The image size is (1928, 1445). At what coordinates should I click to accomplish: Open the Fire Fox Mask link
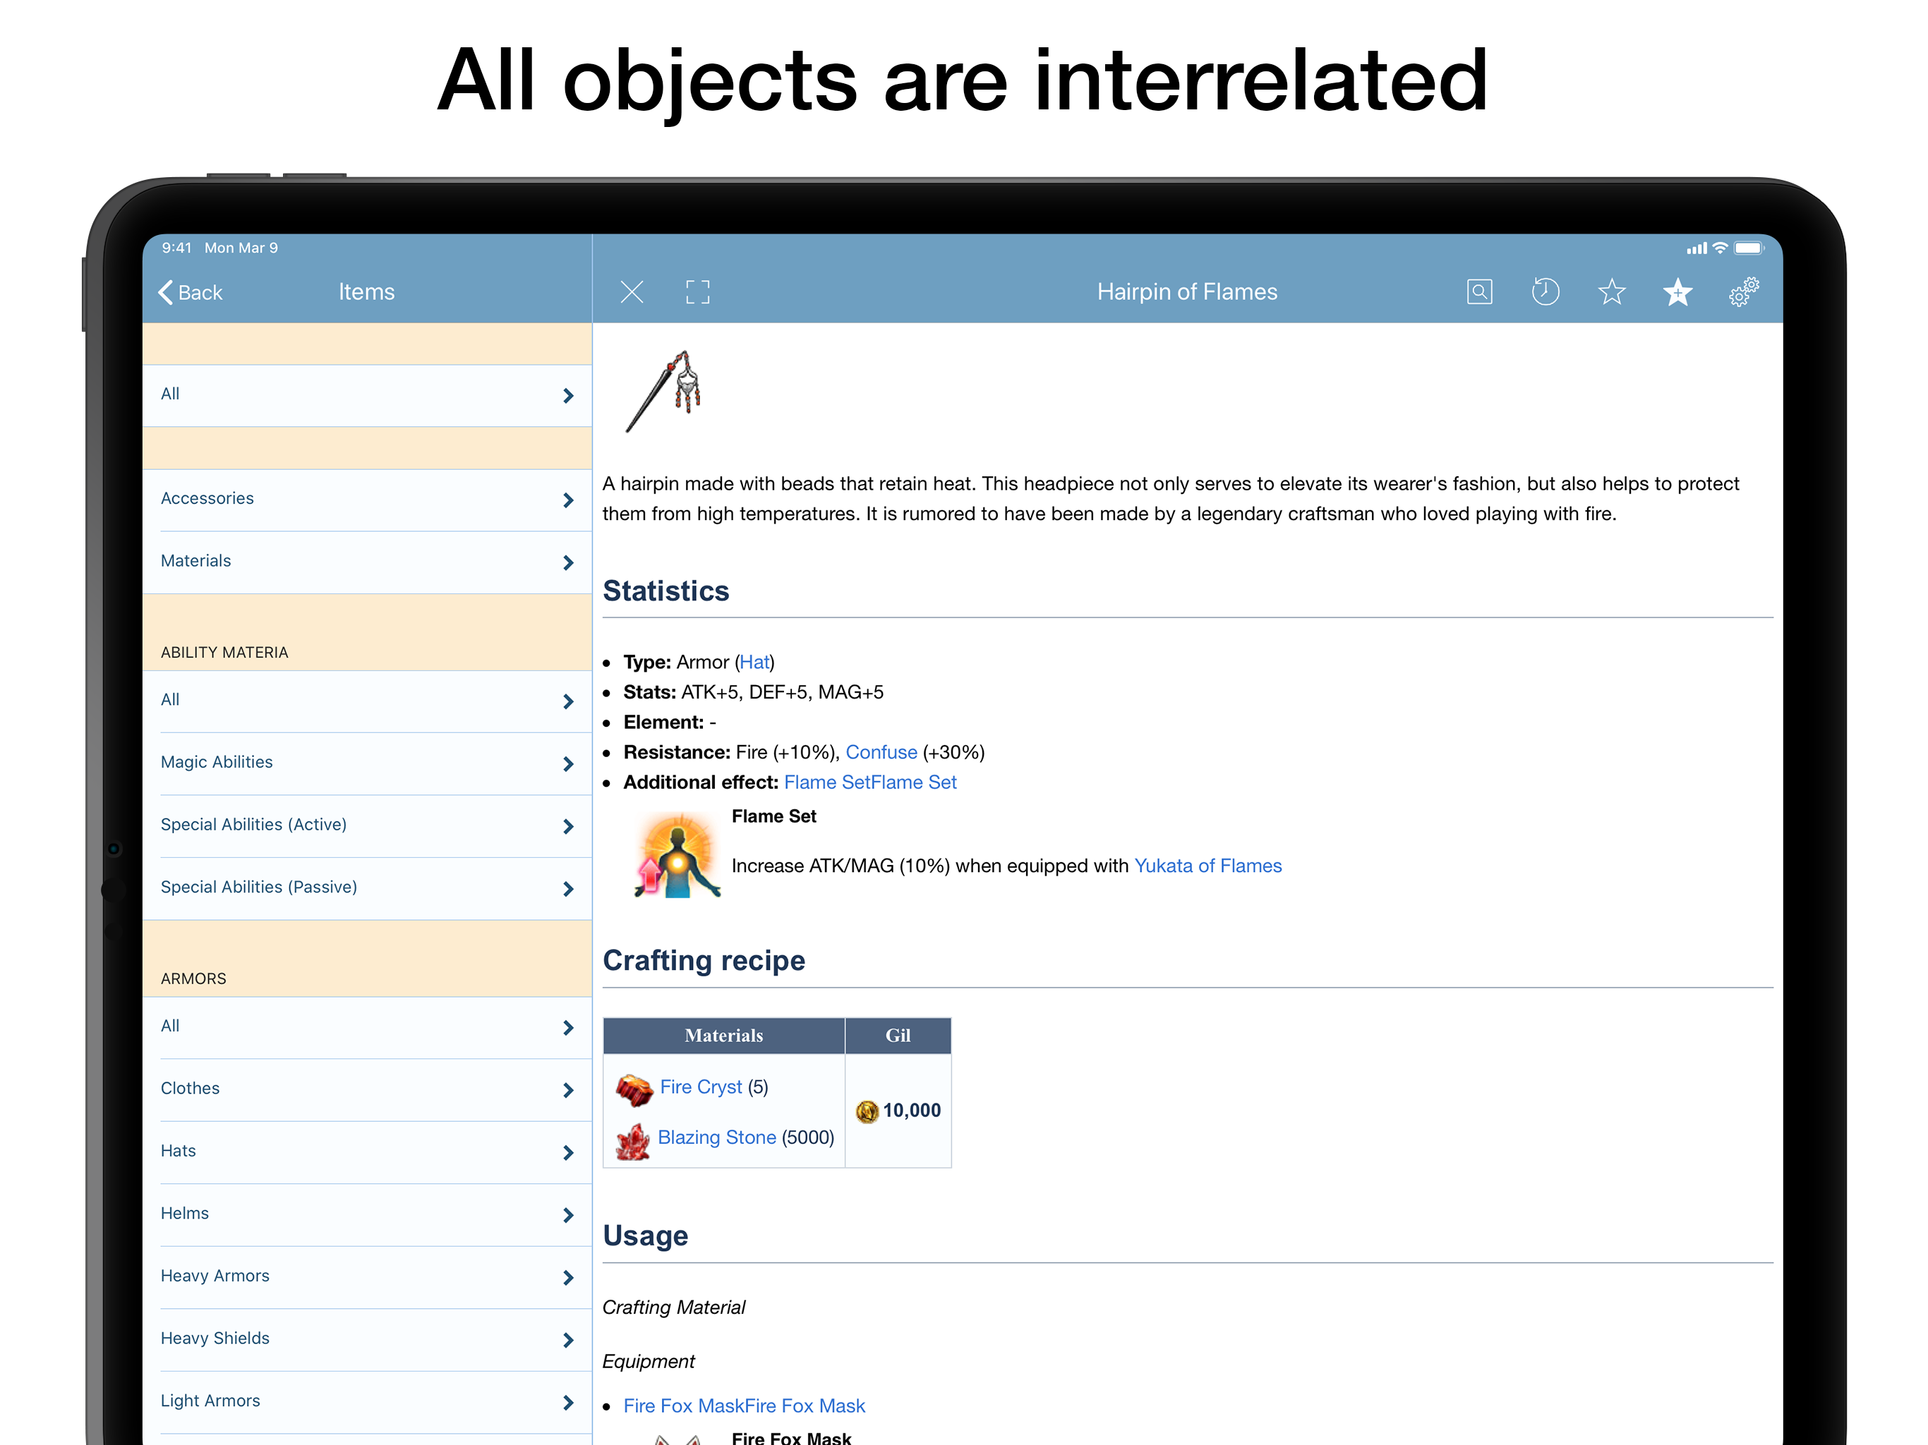pos(744,1405)
